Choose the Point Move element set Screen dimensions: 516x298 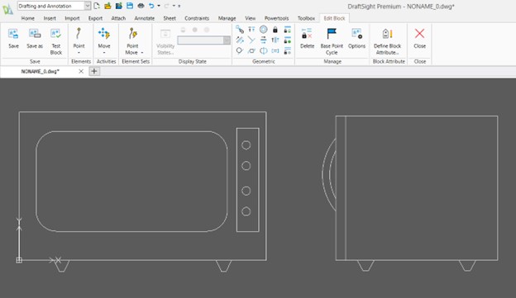[x=132, y=34]
